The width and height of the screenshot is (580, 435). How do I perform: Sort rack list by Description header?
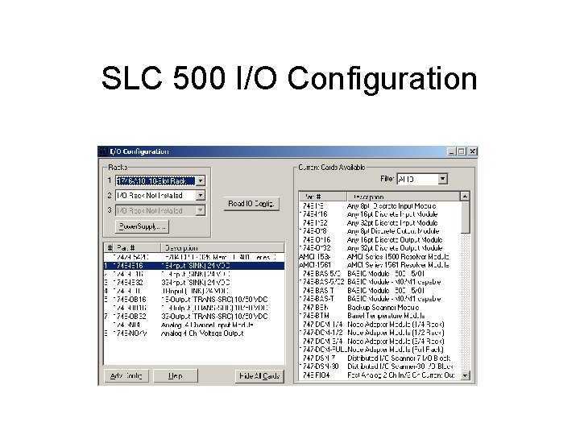[222, 248]
